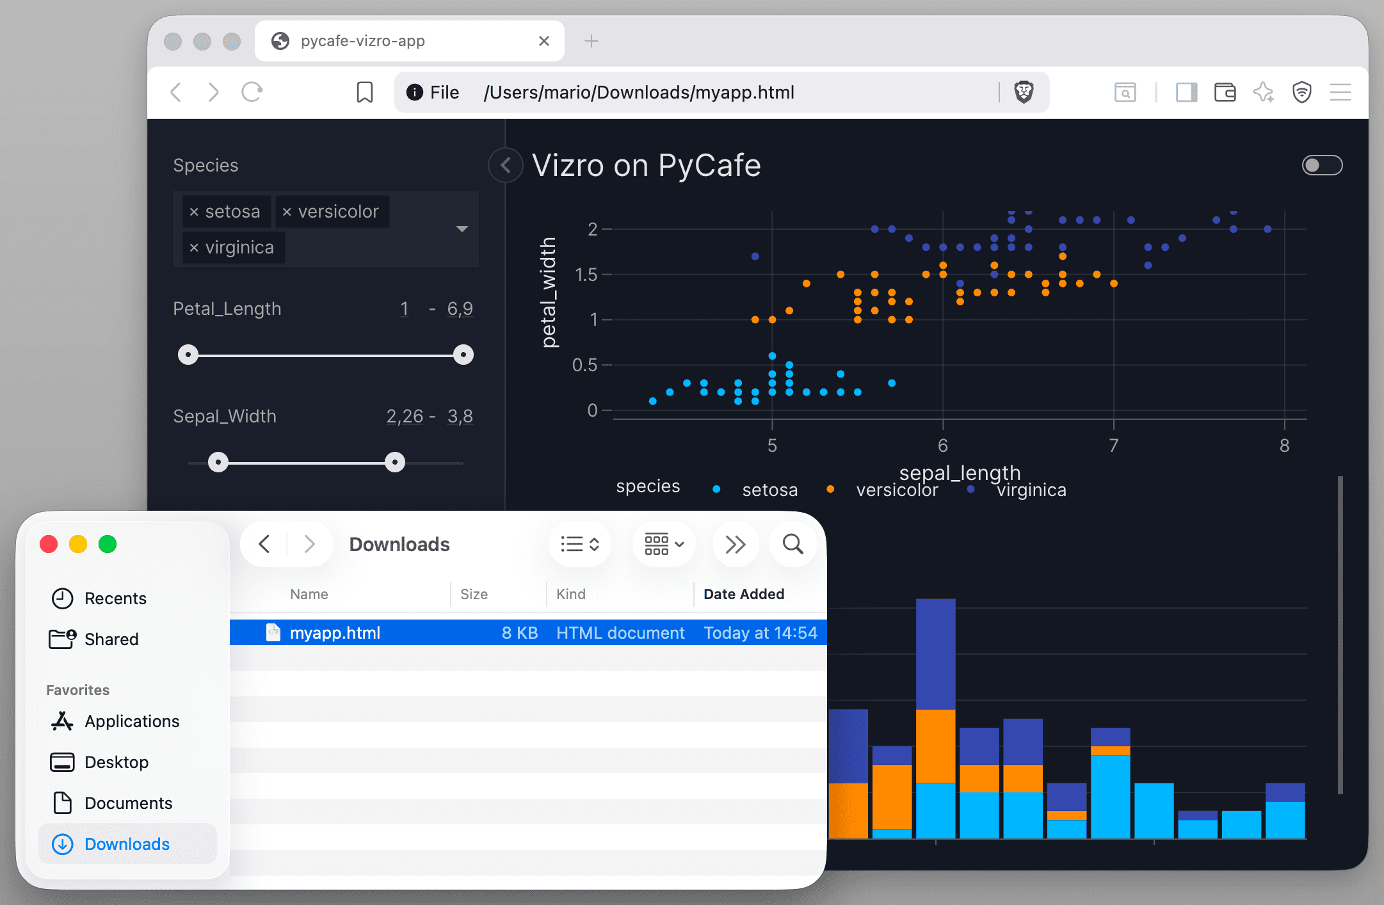The width and height of the screenshot is (1384, 905).
Task: Bookmark this page with the bookmark icon
Action: (x=365, y=92)
